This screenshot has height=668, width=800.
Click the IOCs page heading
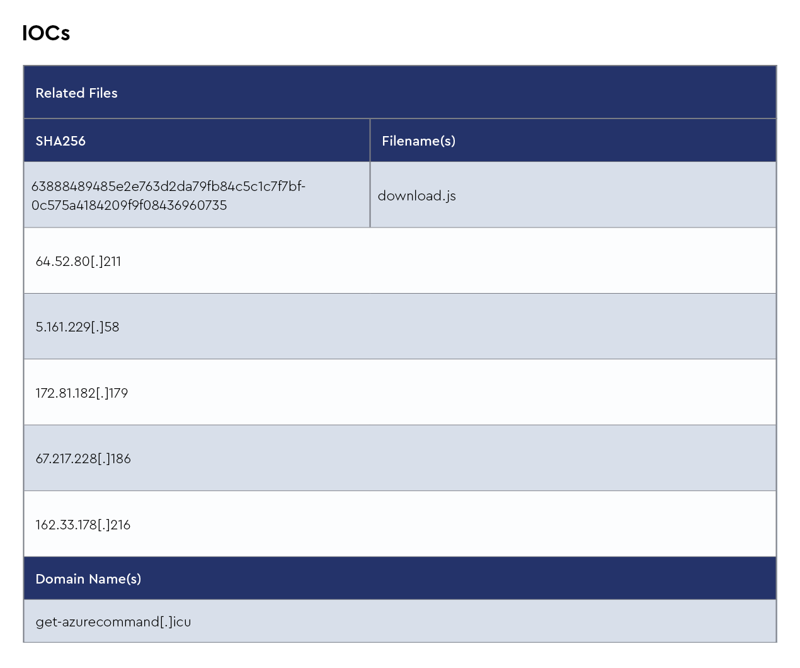pos(46,33)
